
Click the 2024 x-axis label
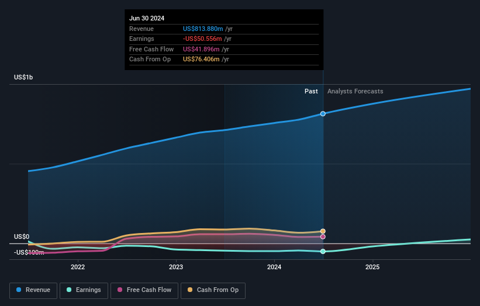point(274,267)
